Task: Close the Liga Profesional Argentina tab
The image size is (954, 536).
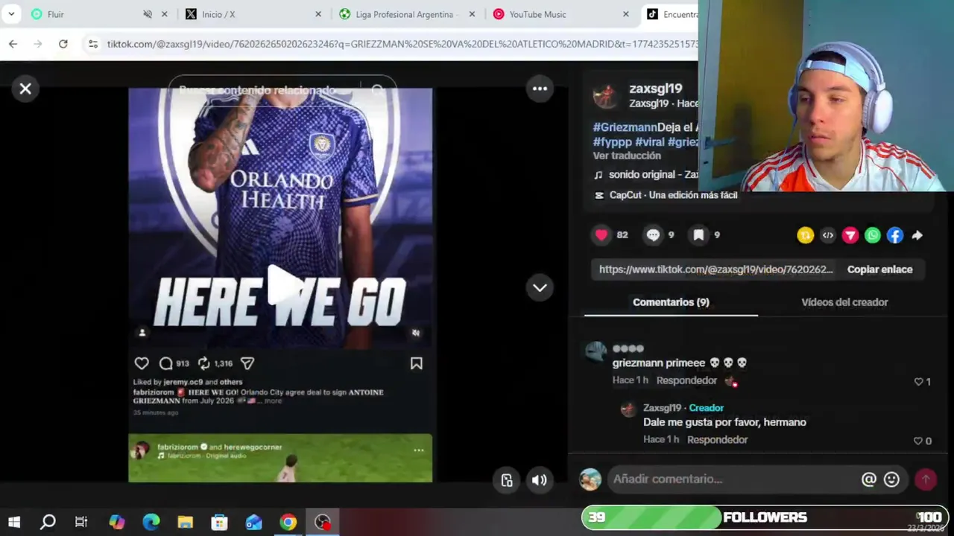Action: pos(472,14)
